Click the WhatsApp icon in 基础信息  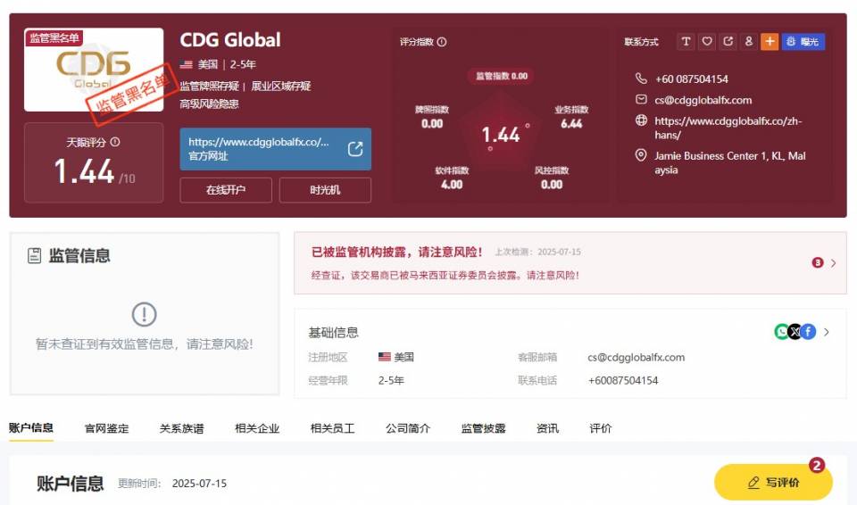pyautogui.click(x=782, y=332)
